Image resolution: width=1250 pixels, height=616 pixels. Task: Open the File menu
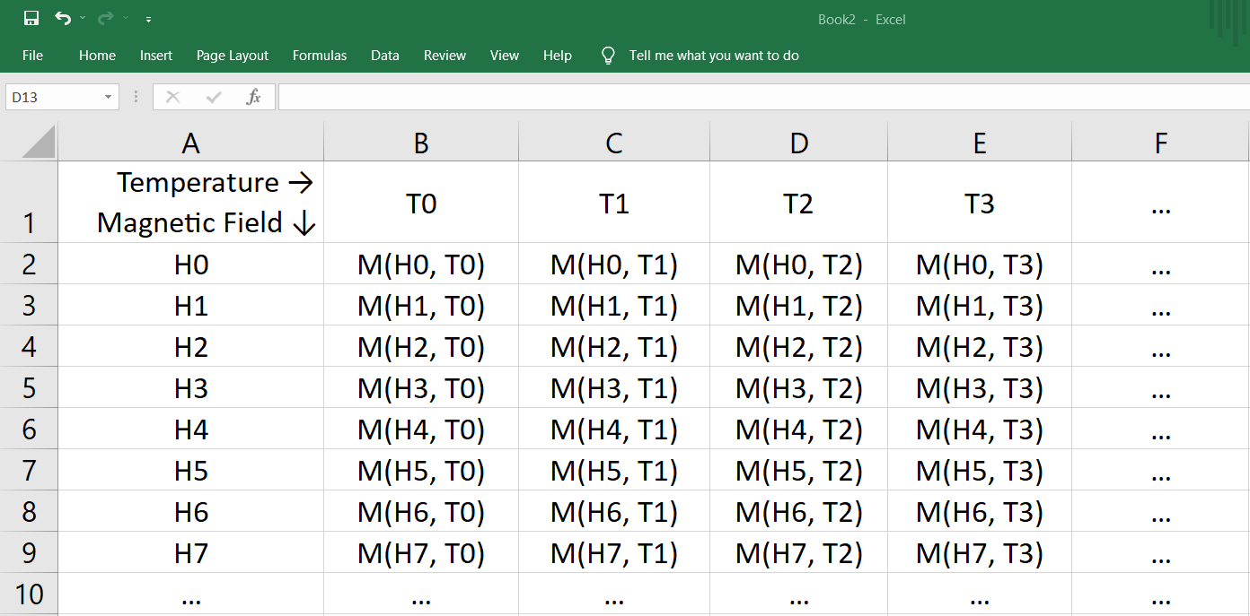point(31,55)
